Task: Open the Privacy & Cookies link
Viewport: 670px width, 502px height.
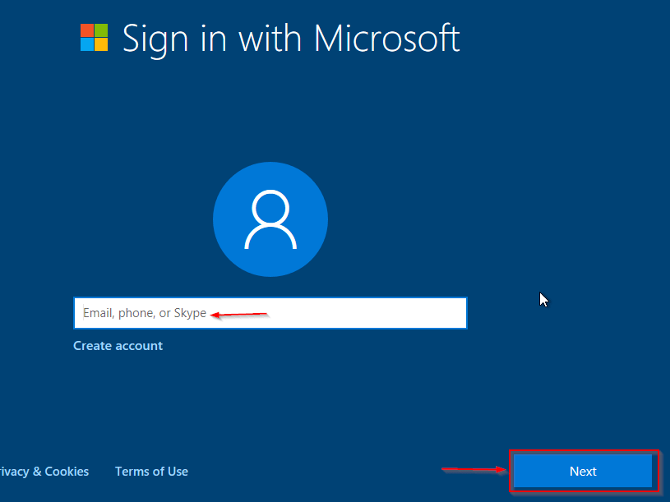Action: [x=44, y=472]
